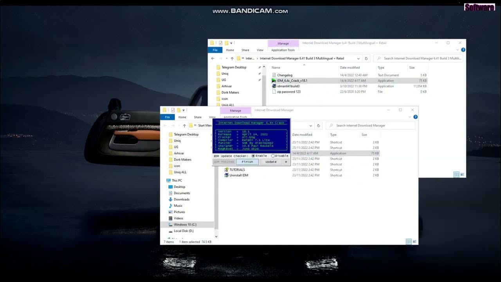
Task: Click New folder quick access icon, Build 3 window
Action: pyautogui.click(x=226, y=43)
